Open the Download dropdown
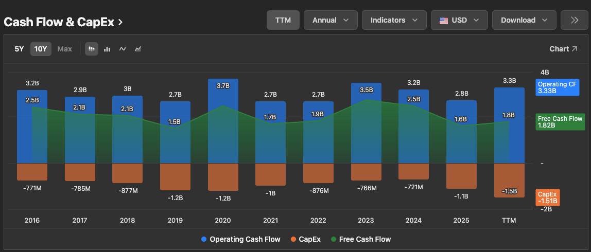Screen dimensions: 591x252 click(524, 20)
